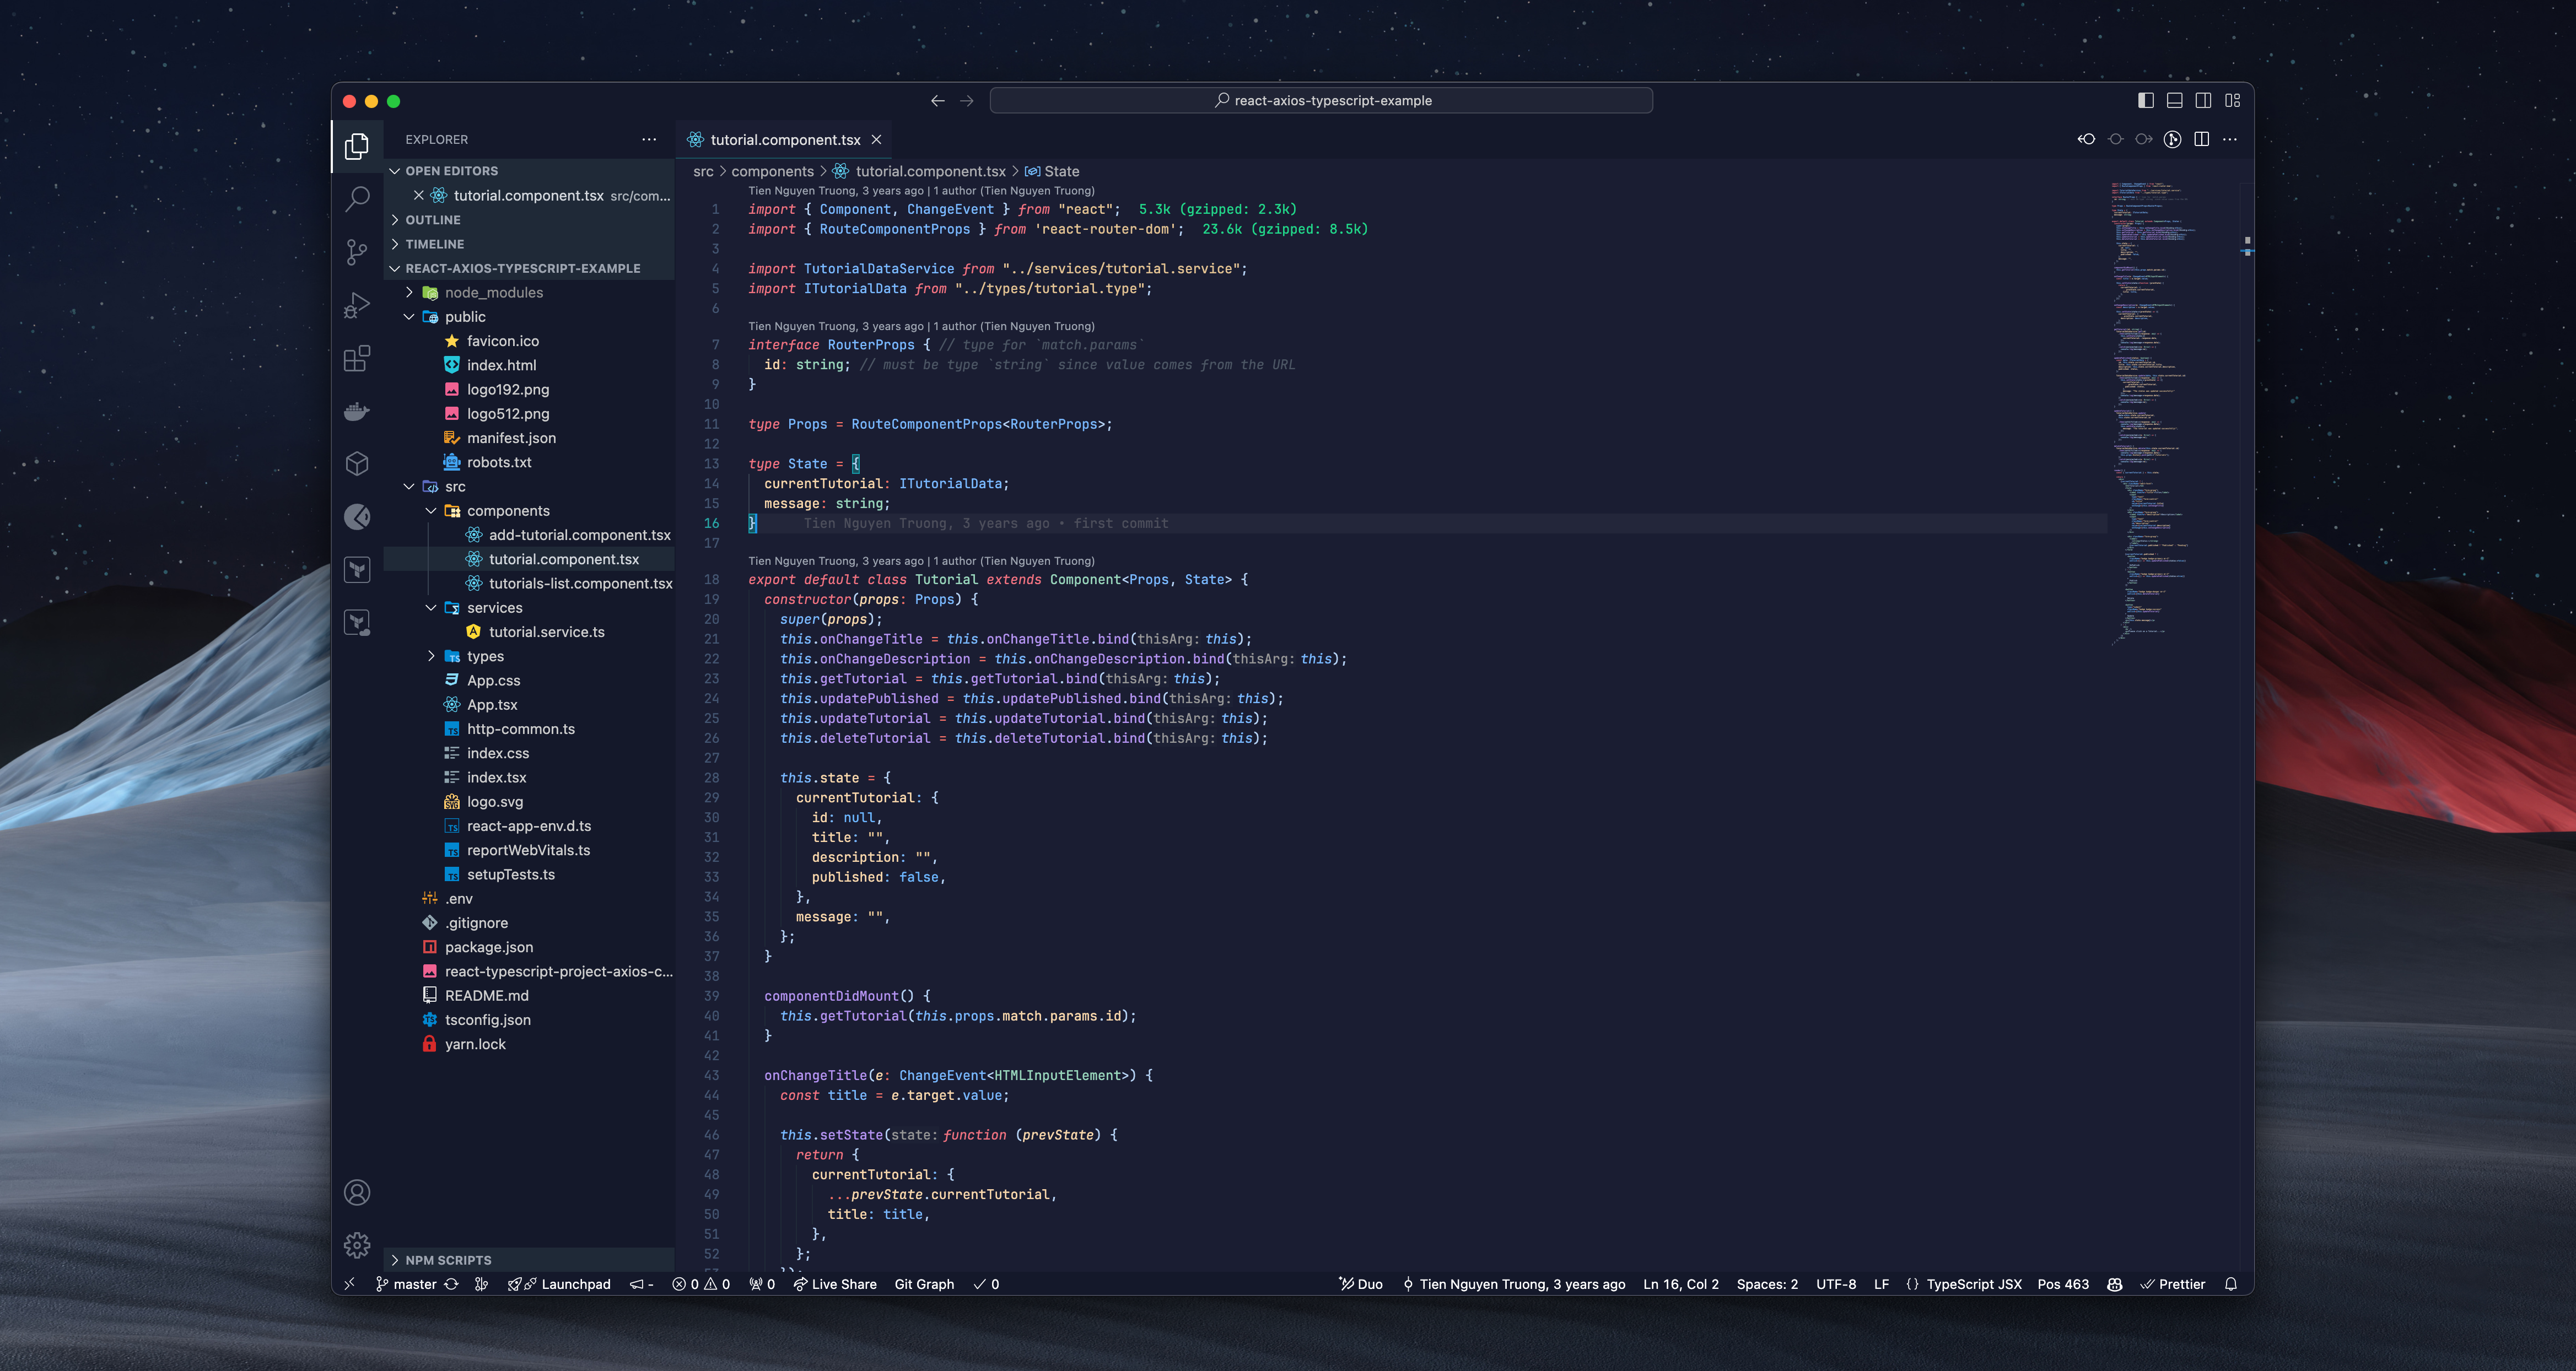
Task: Open the Accounts icon in activity bar
Action: pyautogui.click(x=357, y=1192)
